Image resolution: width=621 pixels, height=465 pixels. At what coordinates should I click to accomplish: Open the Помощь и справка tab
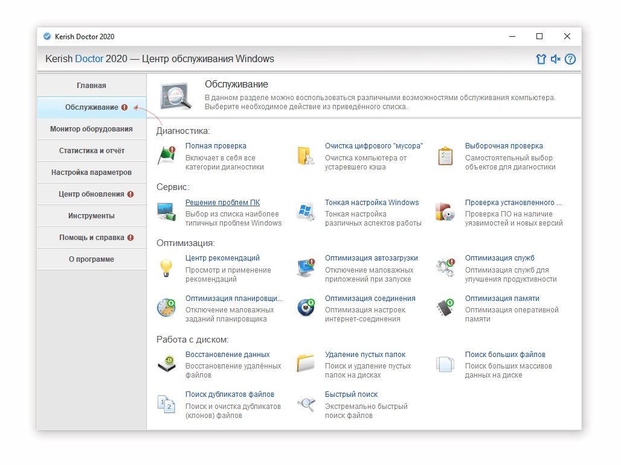click(x=91, y=238)
